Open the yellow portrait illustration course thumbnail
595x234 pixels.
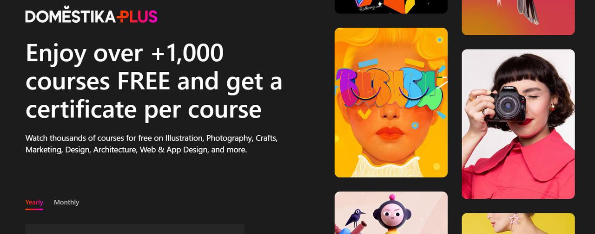point(391,102)
